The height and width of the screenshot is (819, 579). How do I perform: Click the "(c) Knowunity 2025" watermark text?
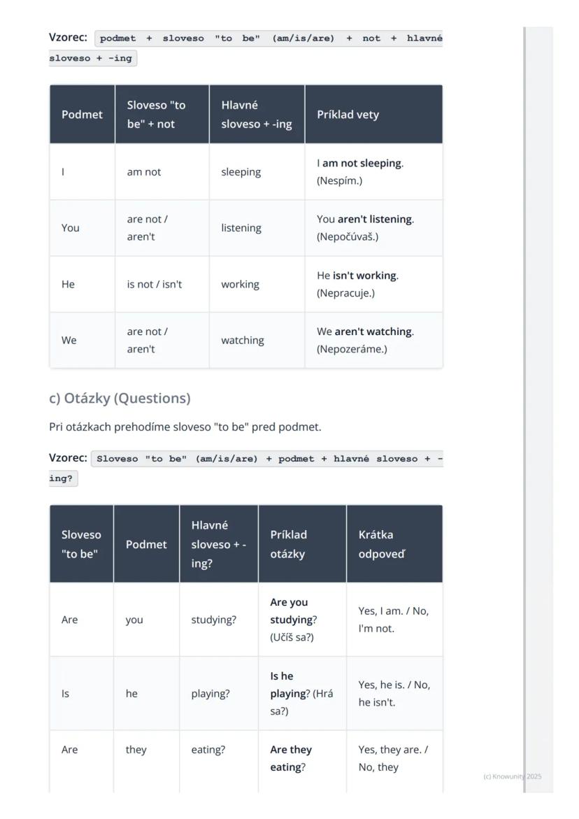point(512,776)
